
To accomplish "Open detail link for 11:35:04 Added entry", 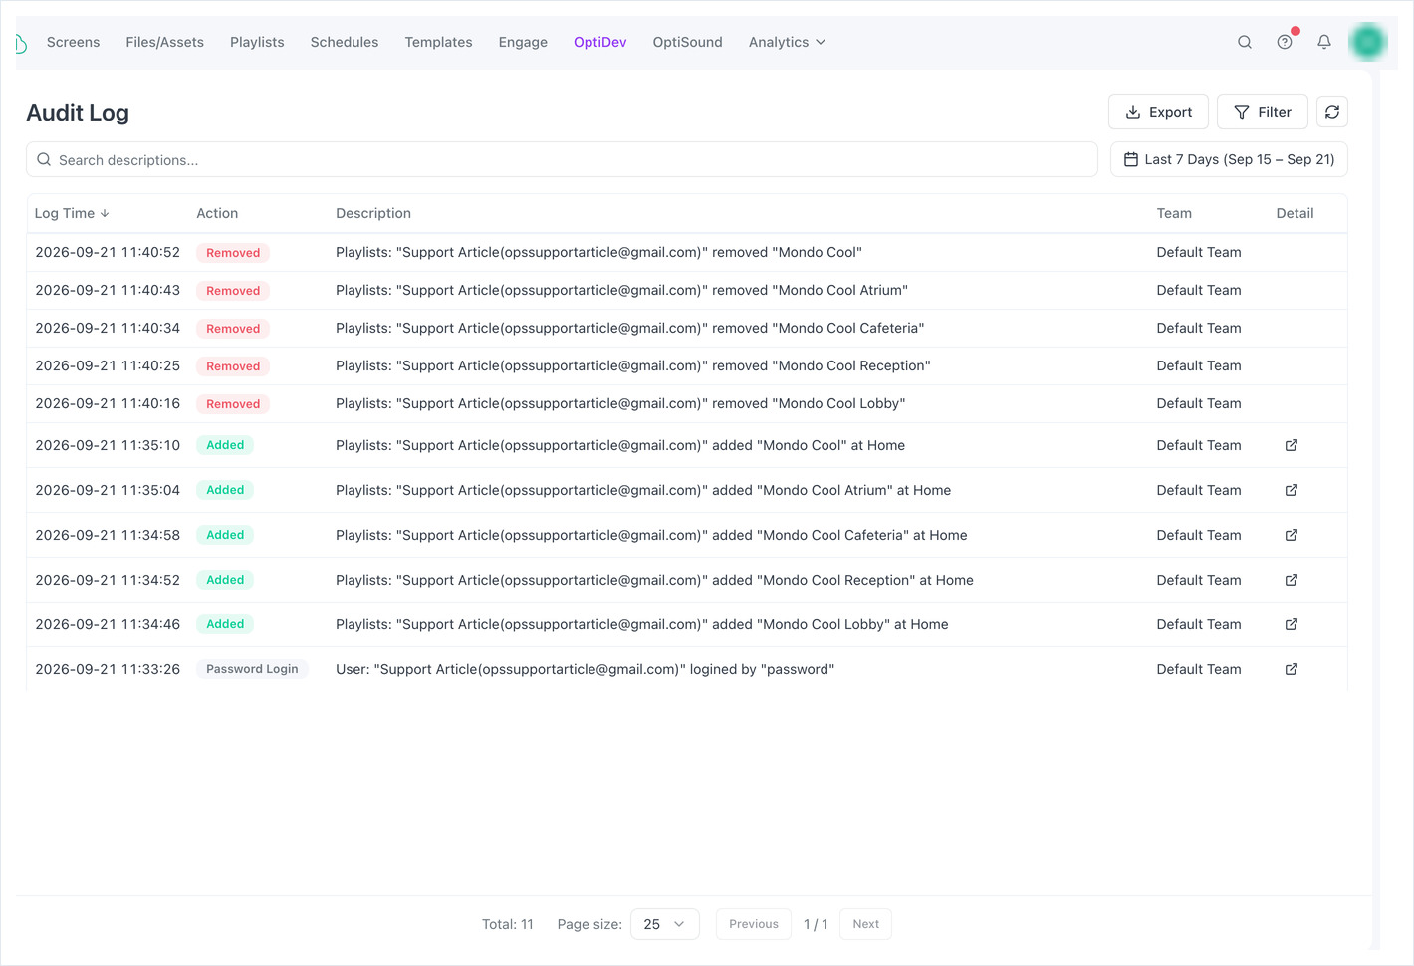I will [x=1292, y=490].
